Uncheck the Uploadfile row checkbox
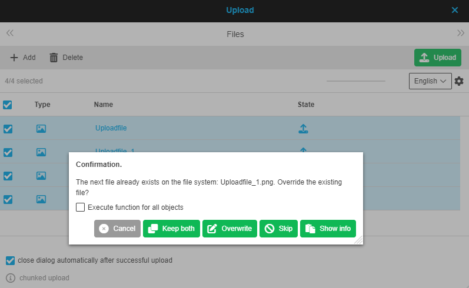Image resolution: width=469 pixels, height=288 pixels. (8, 129)
